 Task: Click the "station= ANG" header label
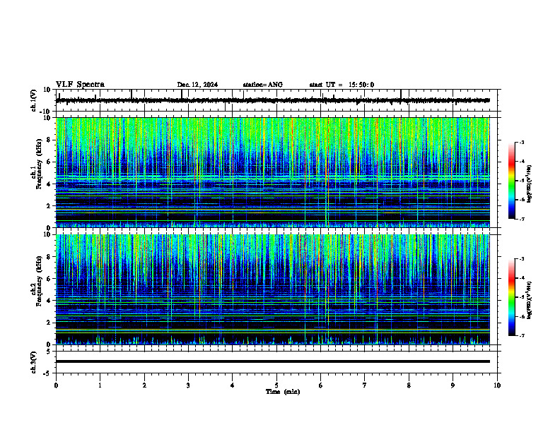(262, 85)
